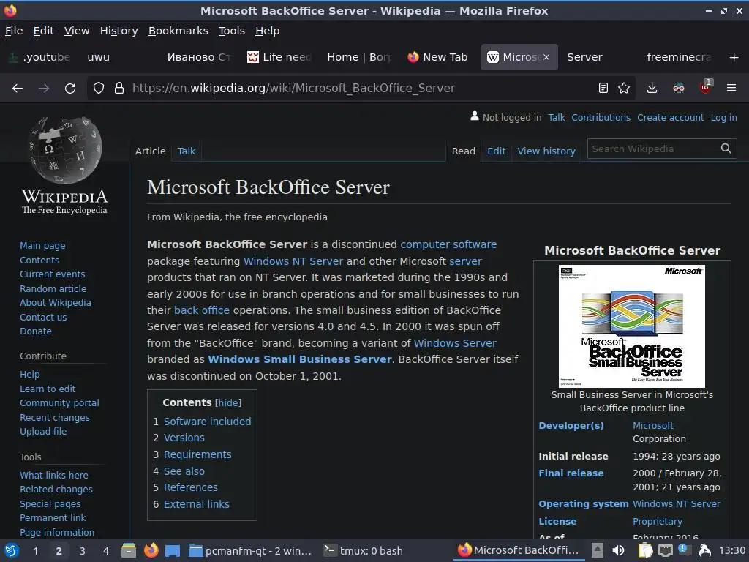Jump to the Requirements section
The height and width of the screenshot is (562, 749).
pyautogui.click(x=197, y=454)
